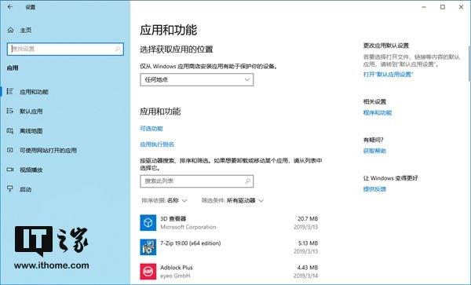The width and height of the screenshot is (471, 285).
Task: Click the 7-Zip app icon
Action: pos(148,247)
